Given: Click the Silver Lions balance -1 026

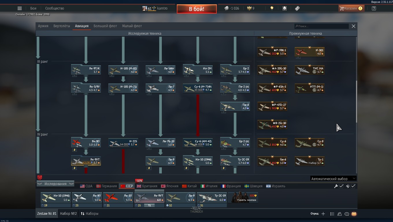Looking at the screenshot, I should [232, 8].
